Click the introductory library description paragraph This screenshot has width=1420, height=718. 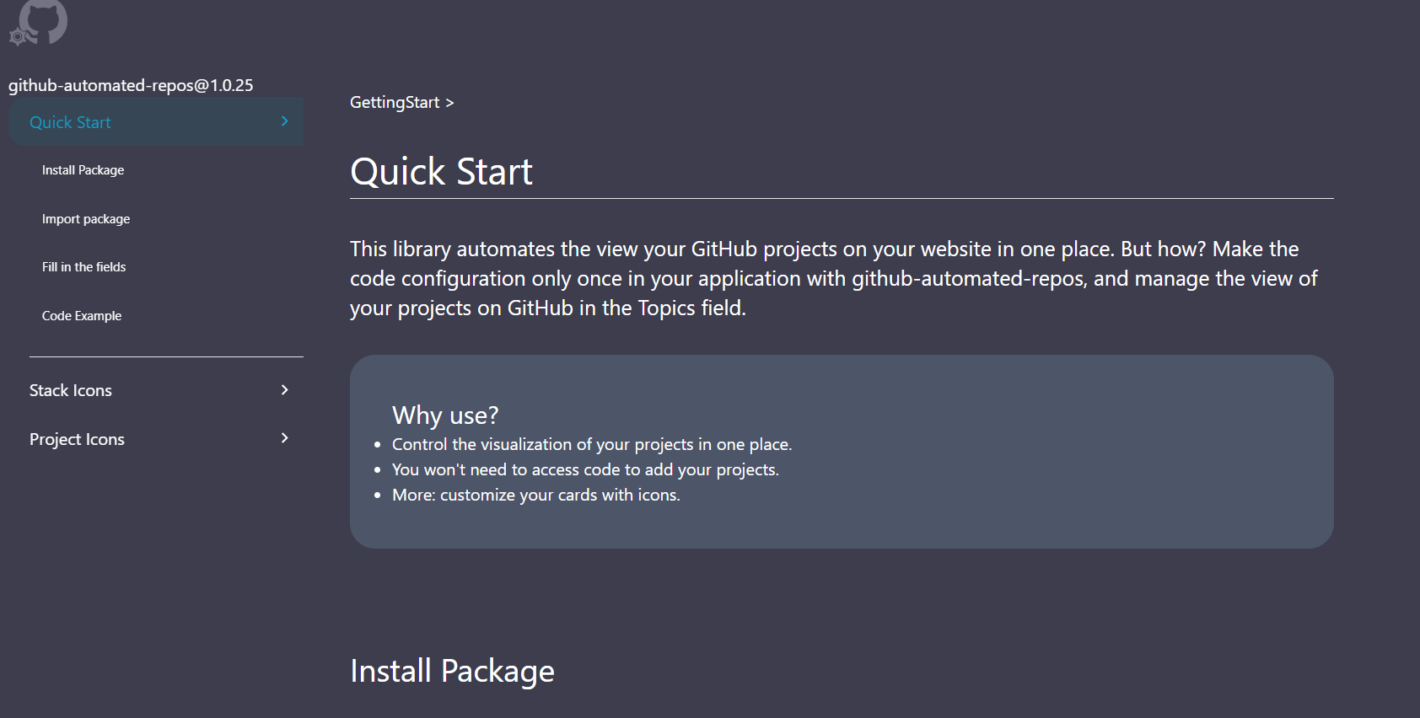coord(833,278)
